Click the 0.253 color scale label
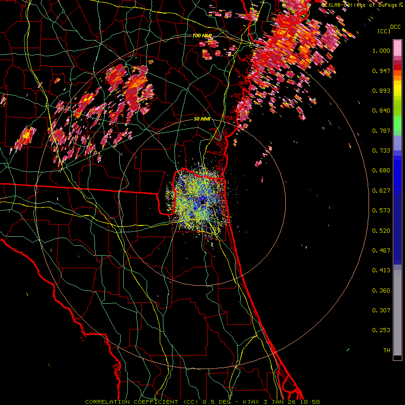Viewport: 405px width, 405px height. (381, 330)
